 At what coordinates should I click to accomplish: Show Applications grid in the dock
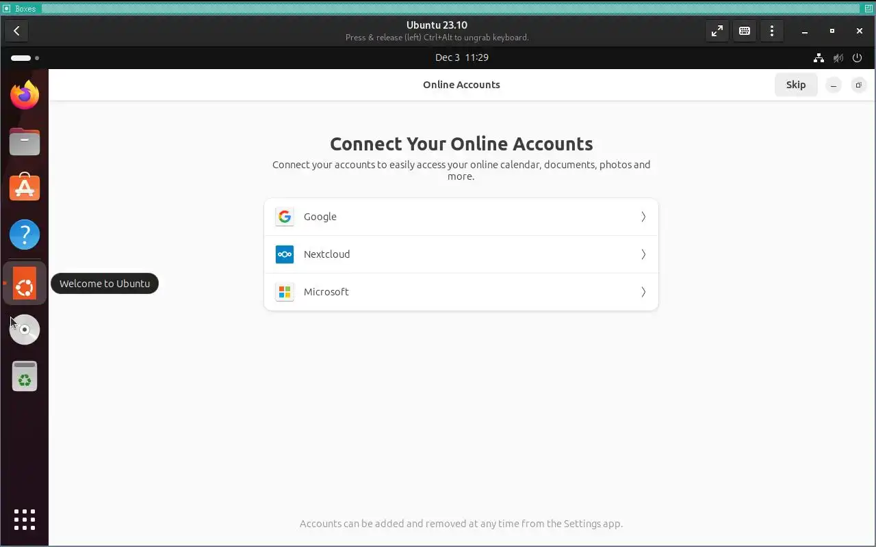(x=25, y=520)
